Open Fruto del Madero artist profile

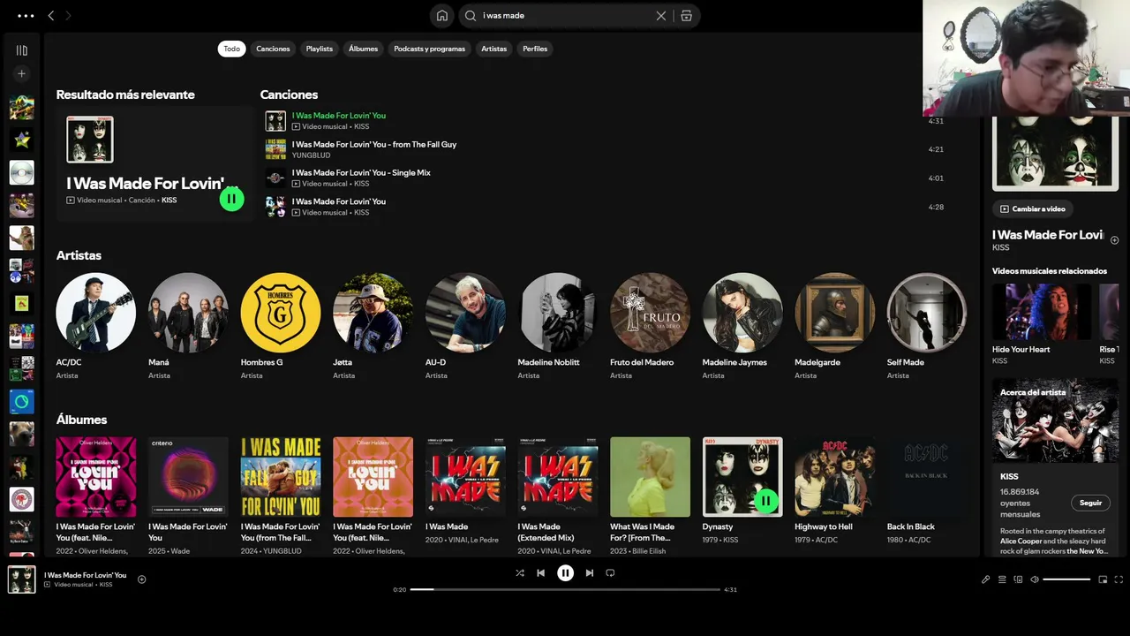click(650, 313)
